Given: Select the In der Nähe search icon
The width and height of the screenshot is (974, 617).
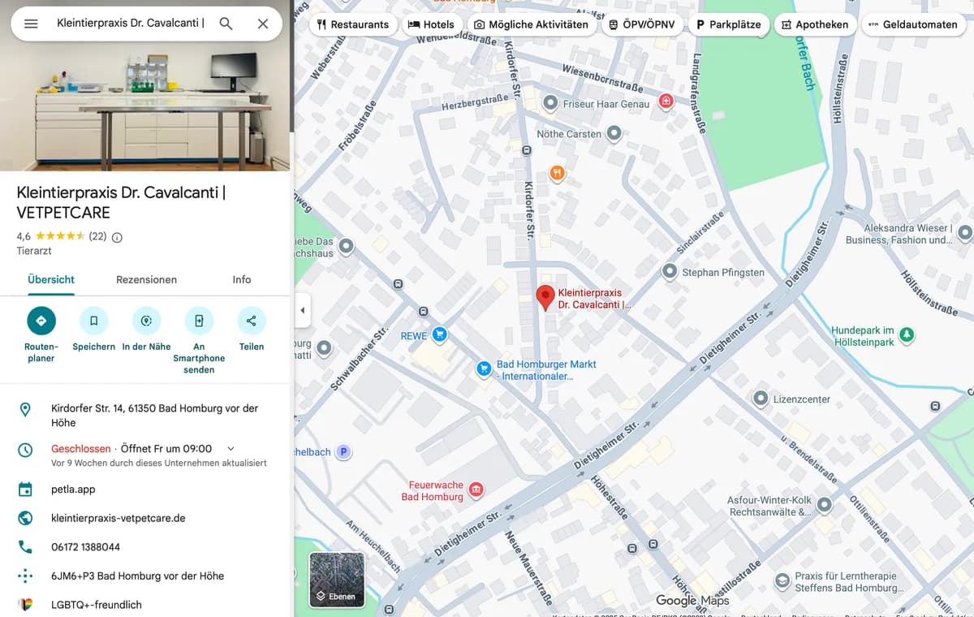Looking at the screenshot, I should [x=146, y=320].
